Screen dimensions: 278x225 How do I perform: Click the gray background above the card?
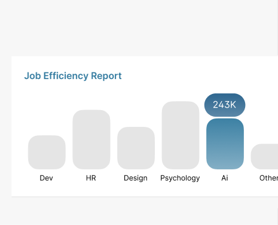(139, 28)
